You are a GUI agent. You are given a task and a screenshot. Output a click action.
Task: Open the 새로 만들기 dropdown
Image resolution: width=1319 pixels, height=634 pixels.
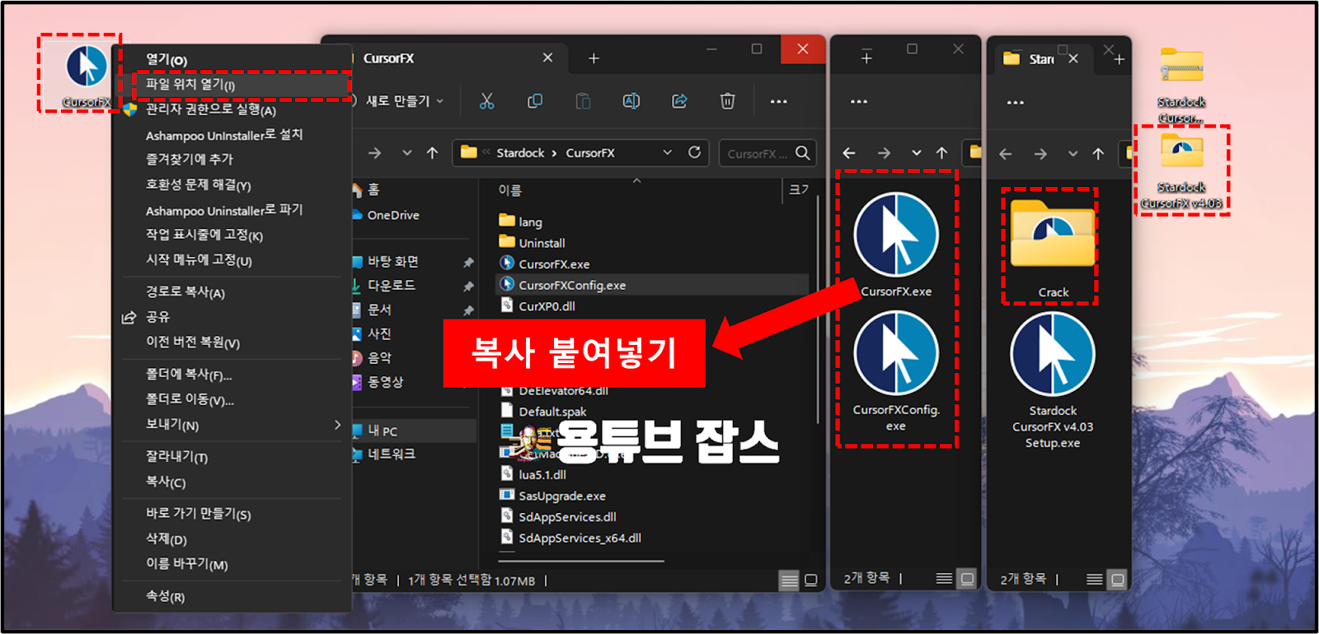(x=405, y=100)
